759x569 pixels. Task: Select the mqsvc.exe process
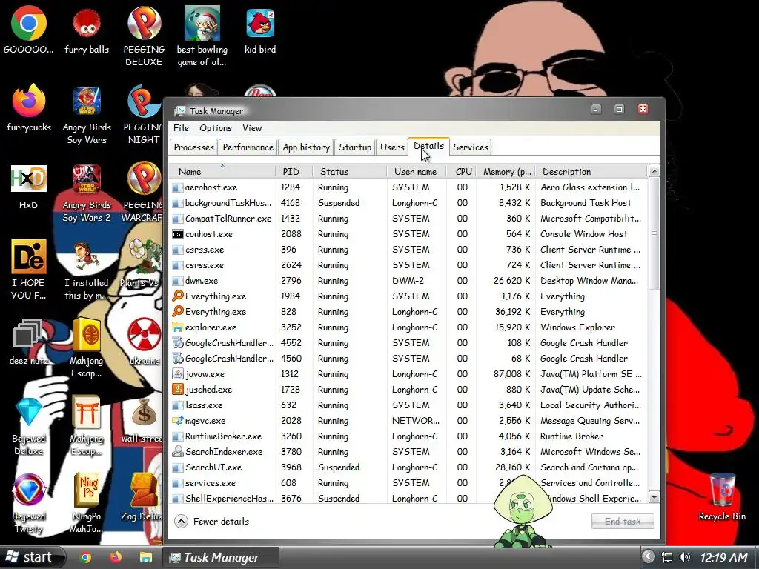click(x=408, y=421)
